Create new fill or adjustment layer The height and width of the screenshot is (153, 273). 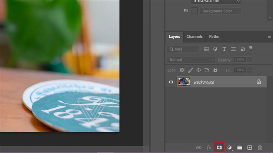click(x=230, y=148)
